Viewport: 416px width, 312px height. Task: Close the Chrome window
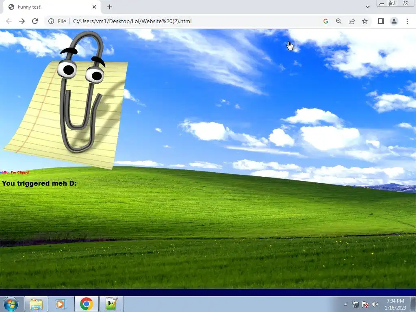(x=406, y=3)
